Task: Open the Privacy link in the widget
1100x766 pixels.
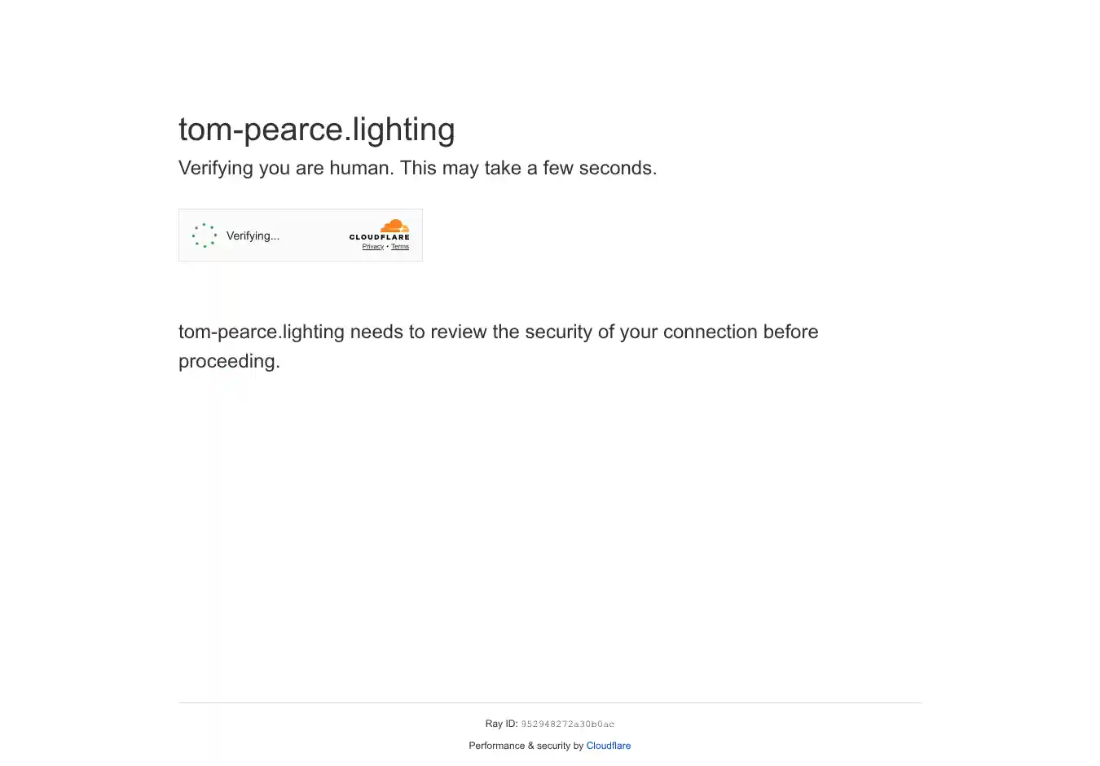Action: 372,247
